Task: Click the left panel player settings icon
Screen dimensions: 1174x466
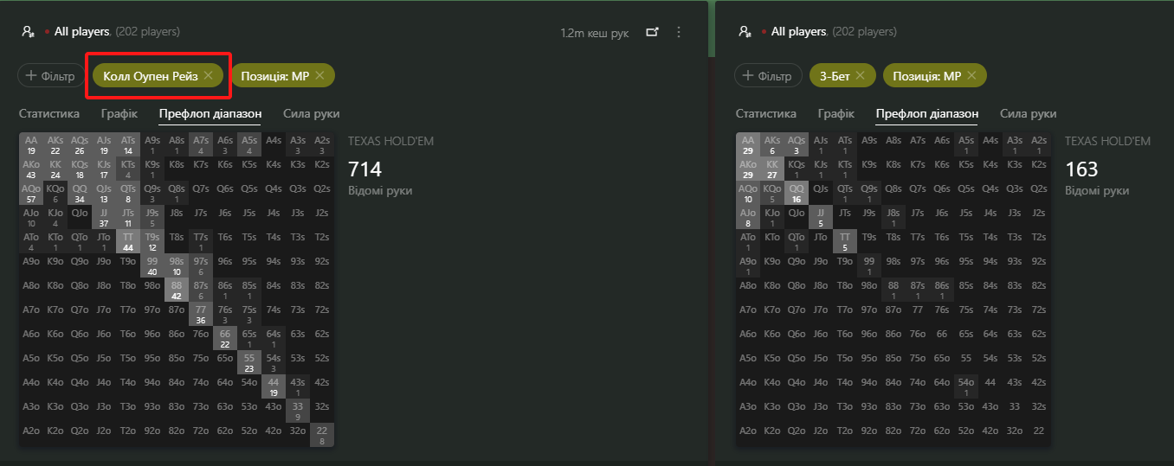Action: click(29, 31)
